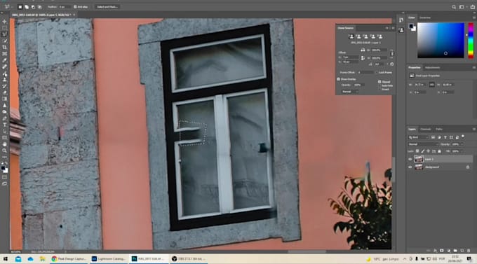477x264 pixels.
Task: Click the Properties tab
Action: tap(415, 67)
